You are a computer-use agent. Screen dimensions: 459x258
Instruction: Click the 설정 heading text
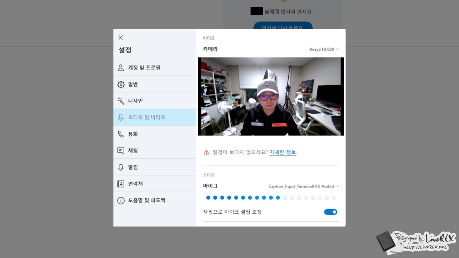(125, 50)
